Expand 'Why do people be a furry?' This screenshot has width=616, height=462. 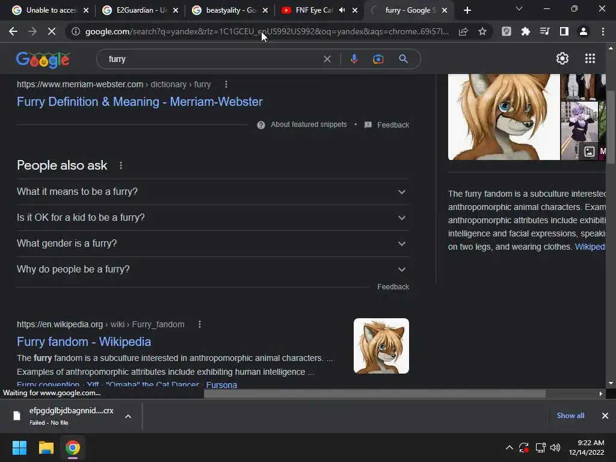tap(213, 269)
